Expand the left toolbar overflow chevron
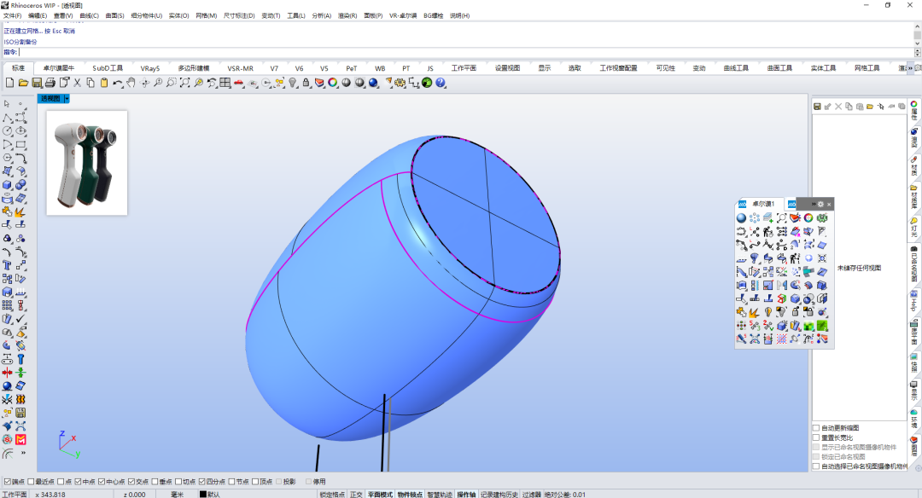This screenshot has width=922, height=498. click(24, 454)
